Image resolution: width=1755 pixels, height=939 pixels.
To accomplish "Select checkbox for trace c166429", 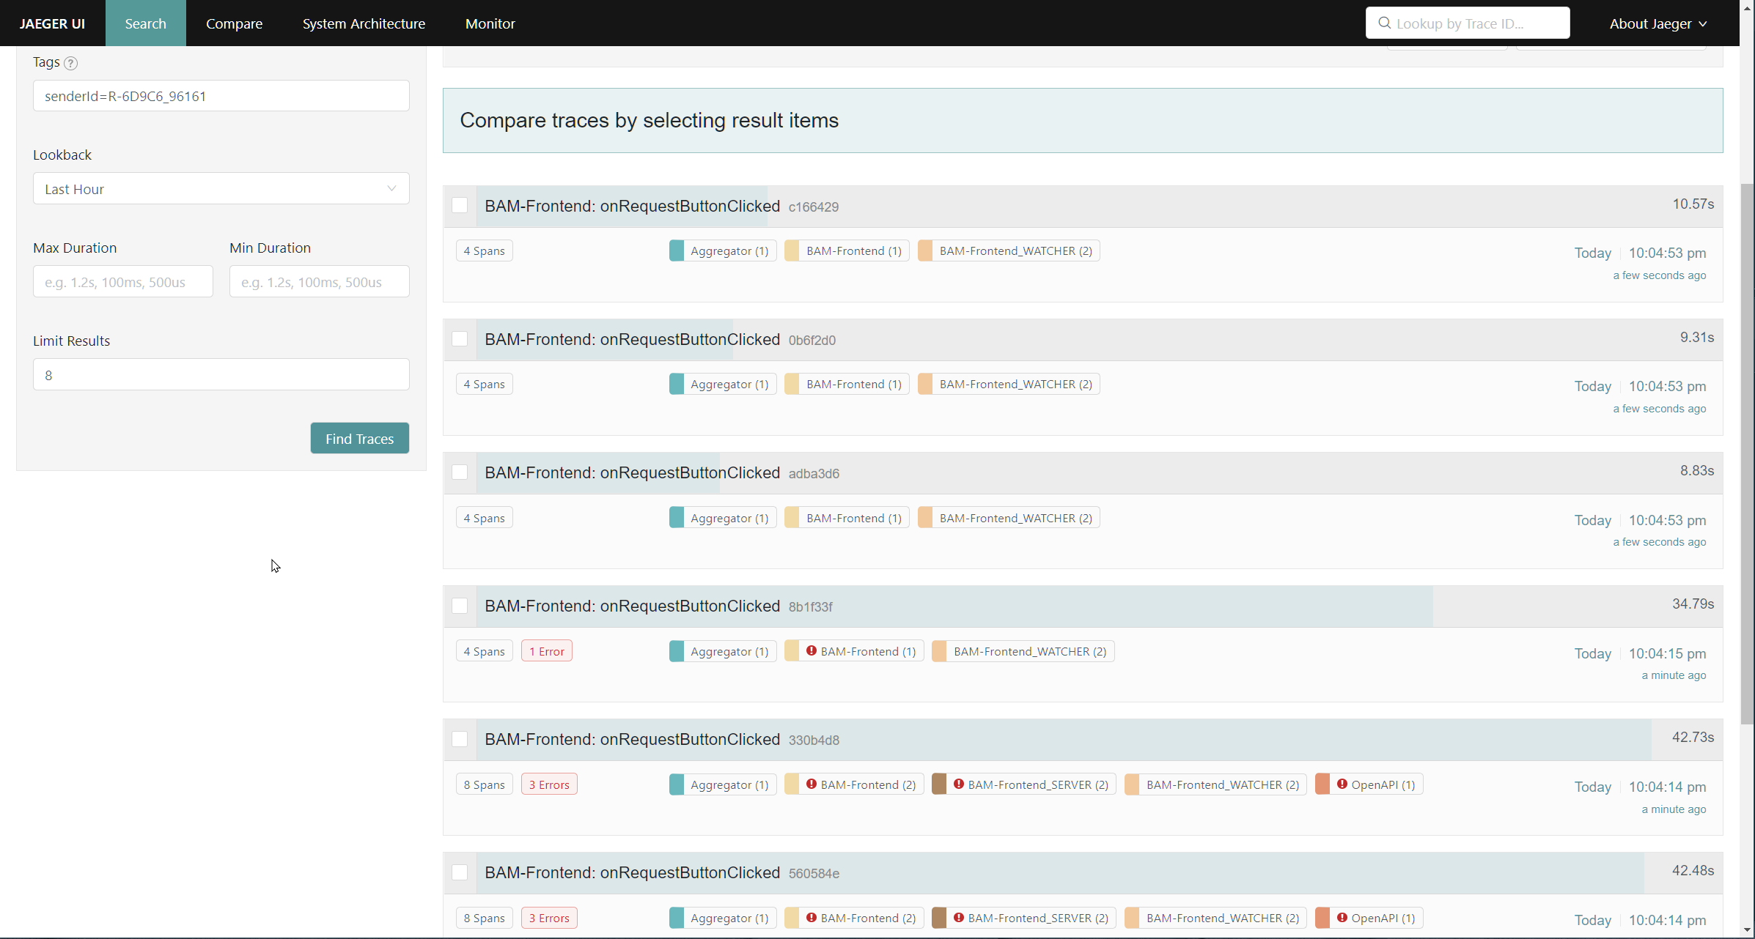I will click(460, 205).
